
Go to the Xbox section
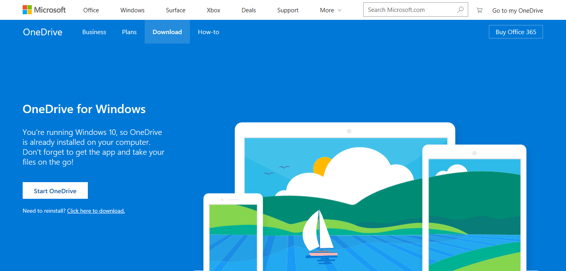[x=213, y=10]
